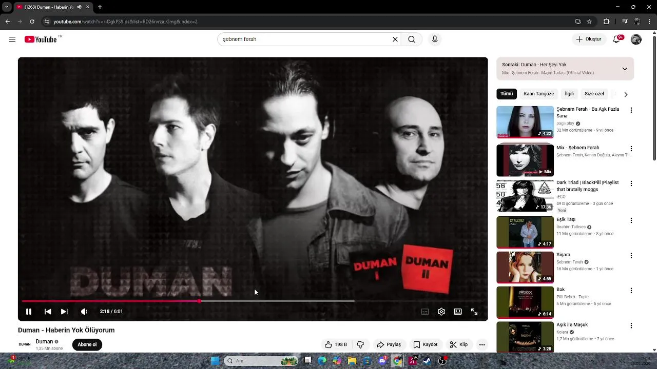Open options for Bak video
657x369 pixels.
click(x=631, y=291)
